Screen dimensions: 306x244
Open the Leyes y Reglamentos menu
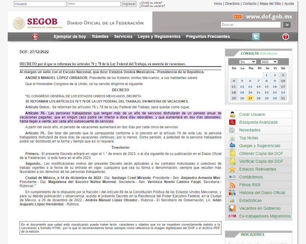pos(159,37)
